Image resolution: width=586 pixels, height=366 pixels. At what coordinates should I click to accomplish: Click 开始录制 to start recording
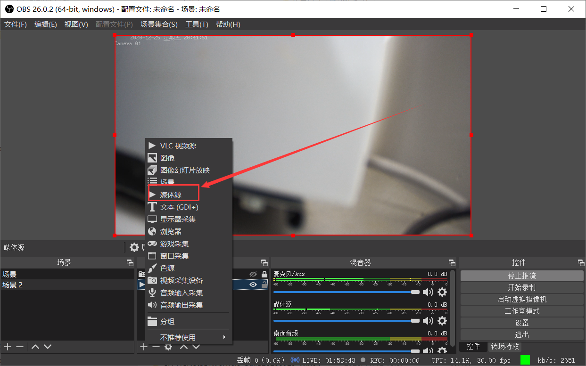[522, 287]
